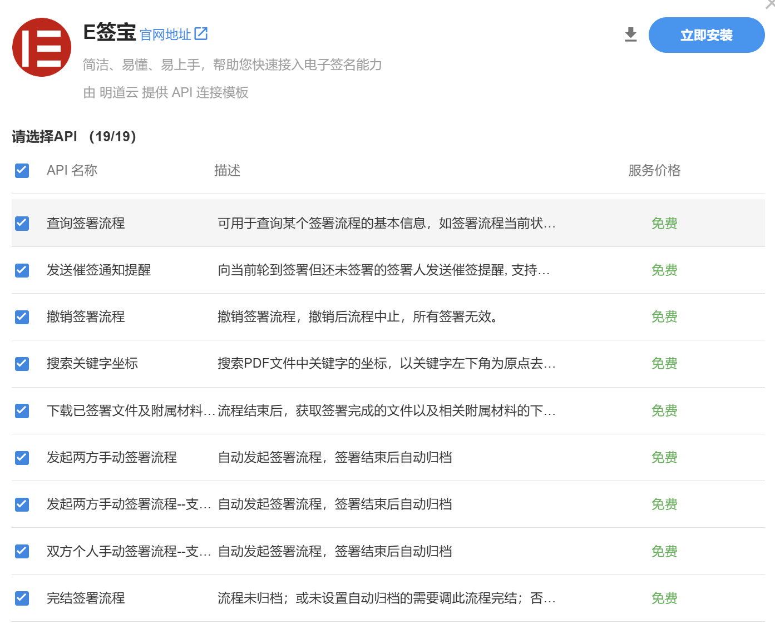
Task: Click description 撤销签署流程，撤销后流程中止
Action: (x=358, y=316)
